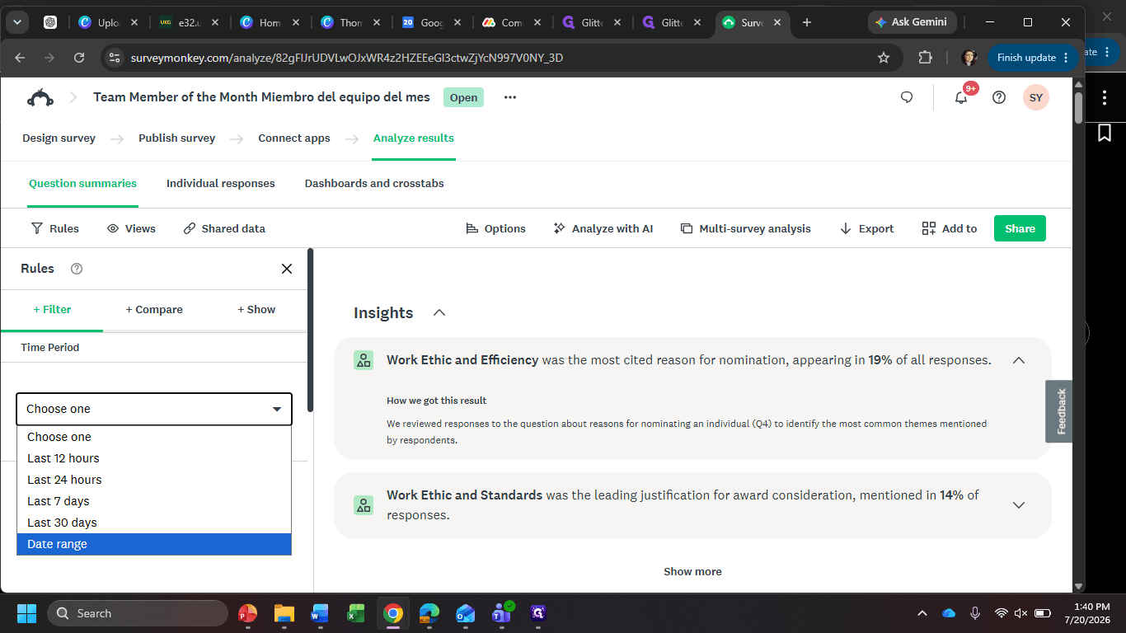
Task: Open Excel from the taskbar
Action: coord(356,613)
